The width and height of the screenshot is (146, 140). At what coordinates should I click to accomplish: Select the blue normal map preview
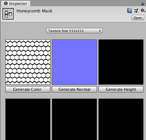[74, 62]
